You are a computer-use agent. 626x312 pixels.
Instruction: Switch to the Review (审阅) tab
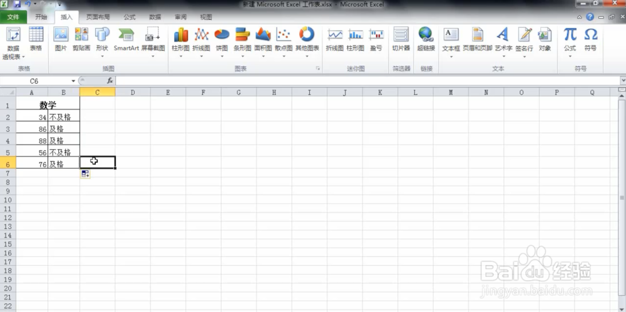point(180,17)
